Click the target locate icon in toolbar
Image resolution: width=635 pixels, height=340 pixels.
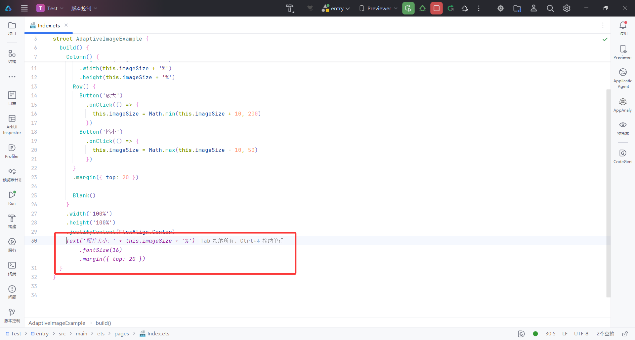tap(501, 8)
